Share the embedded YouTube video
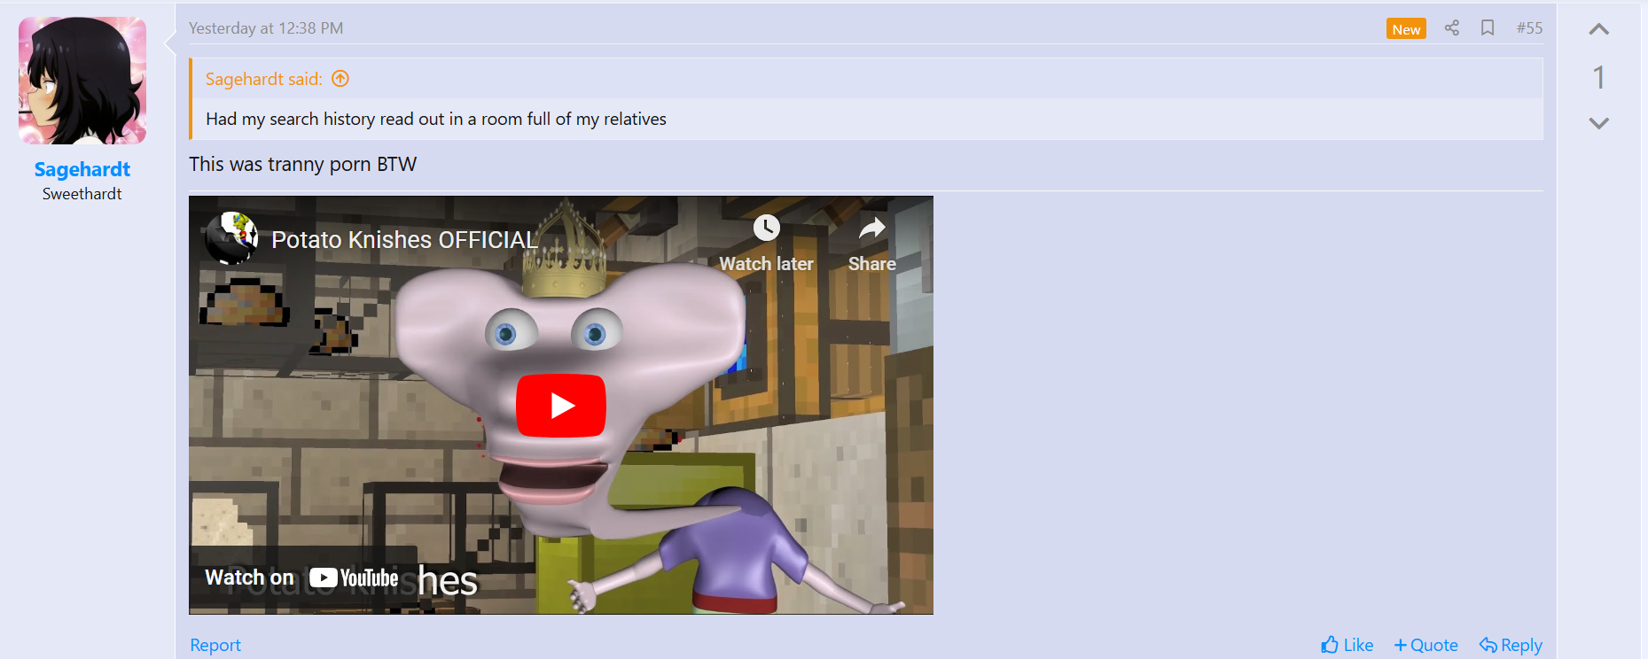 tap(872, 244)
